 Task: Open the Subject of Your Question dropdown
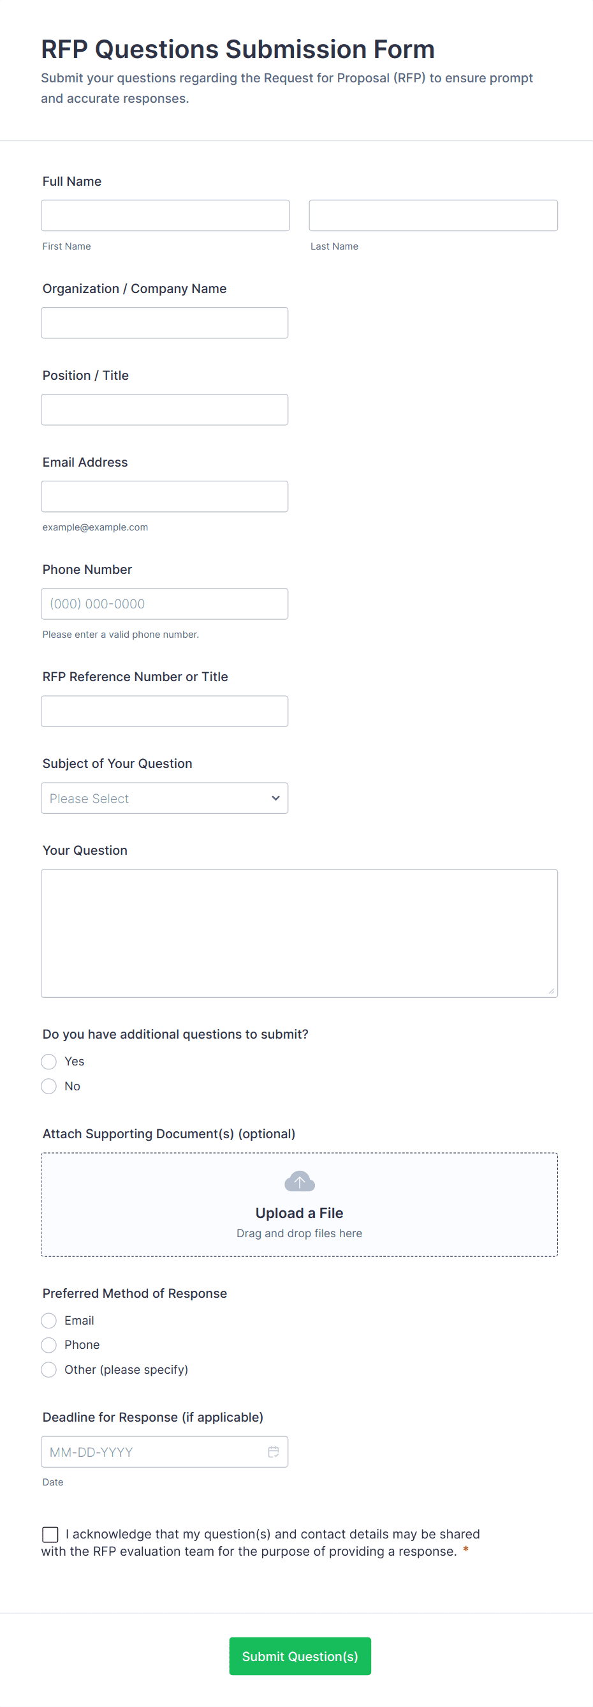164,798
